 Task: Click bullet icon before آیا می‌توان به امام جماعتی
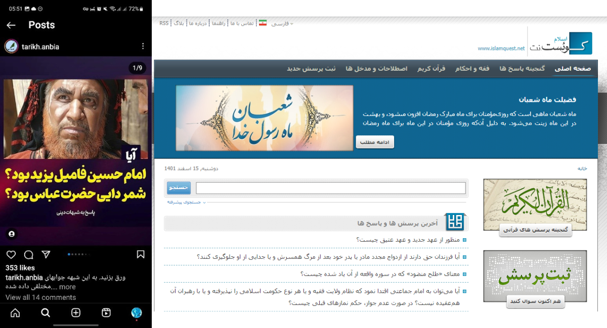(465, 292)
